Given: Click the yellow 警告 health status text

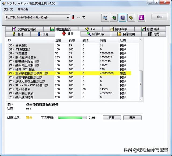Looking at the screenshot, I should (29, 118).
